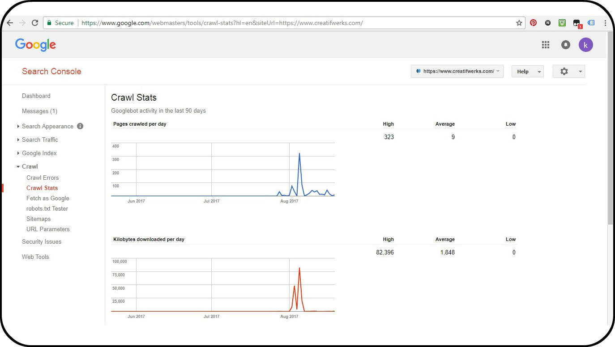Click 'Googlebot activity in the last 90 days'

pyautogui.click(x=158, y=110)
